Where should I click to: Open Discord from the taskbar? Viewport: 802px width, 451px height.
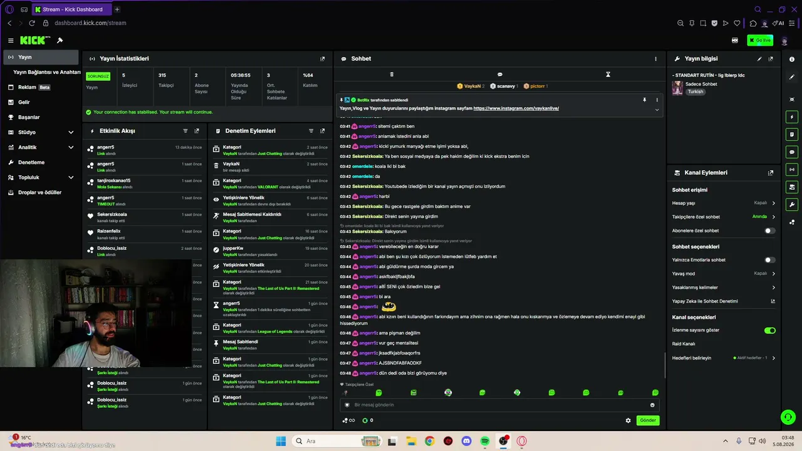pyautogui.click(x=466, y=441)
